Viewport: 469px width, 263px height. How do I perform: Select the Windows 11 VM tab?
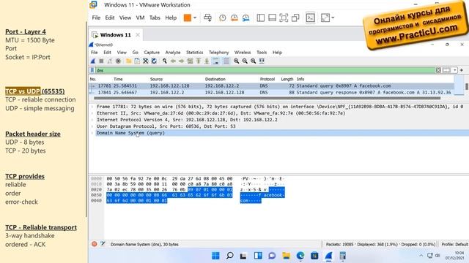pos(116,35)
